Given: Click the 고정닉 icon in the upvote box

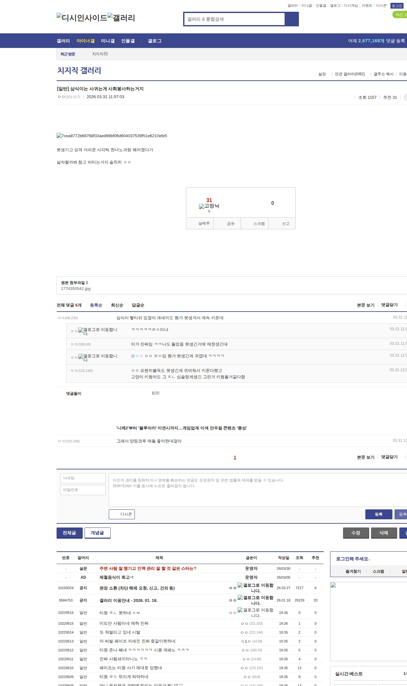Looking at the screenshot, I should tap(209, 206).
